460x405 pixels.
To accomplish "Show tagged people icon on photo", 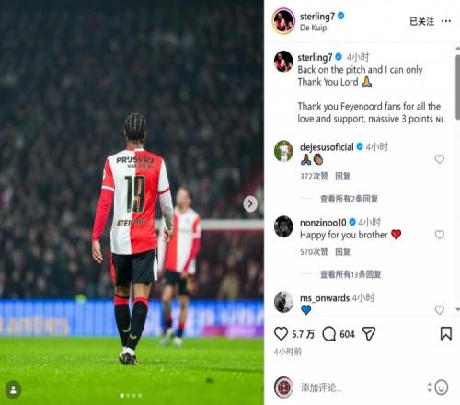I will click(14, 389).
